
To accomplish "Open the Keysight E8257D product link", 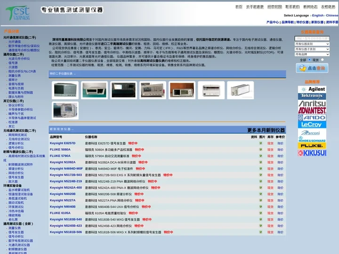I will 63,143.
